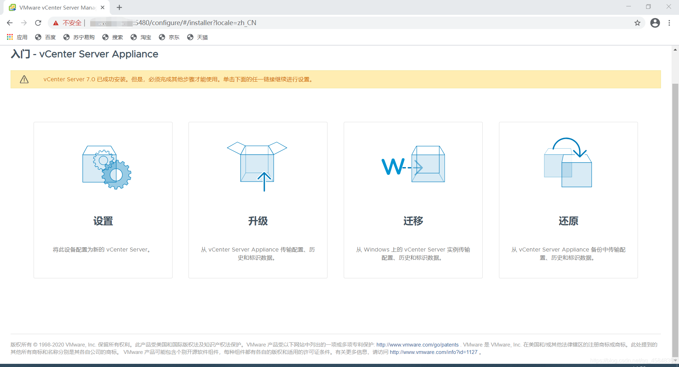Click the yellow banner text about vCenter Server 7.0

(179, 79)
